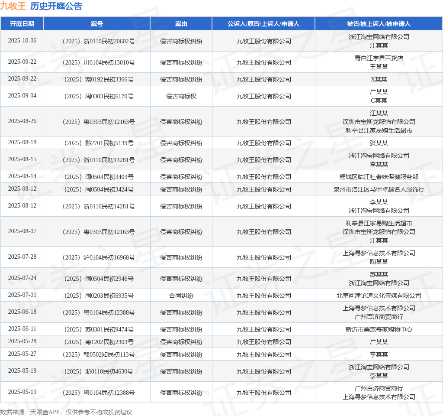The image size is (443, 416).
Task: Click defendant "北京问津论道文化传媒有限公司"
Action: (x=379, y=296)
